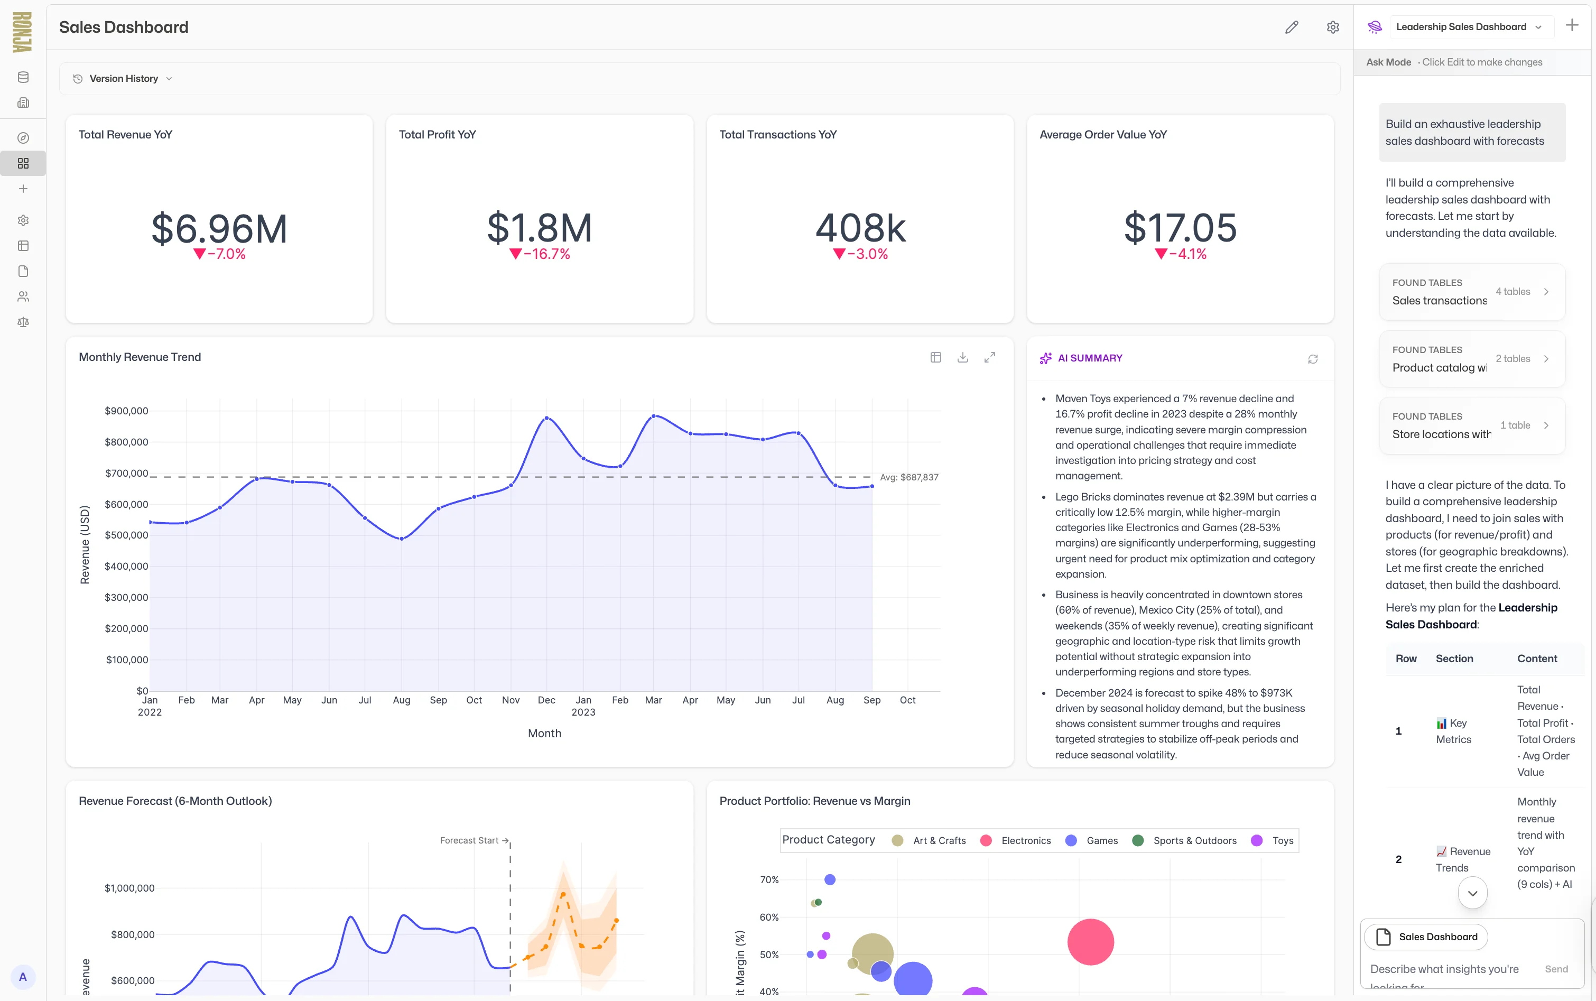Click the Sales Dashboard chip above chat input

point(1426,936)
